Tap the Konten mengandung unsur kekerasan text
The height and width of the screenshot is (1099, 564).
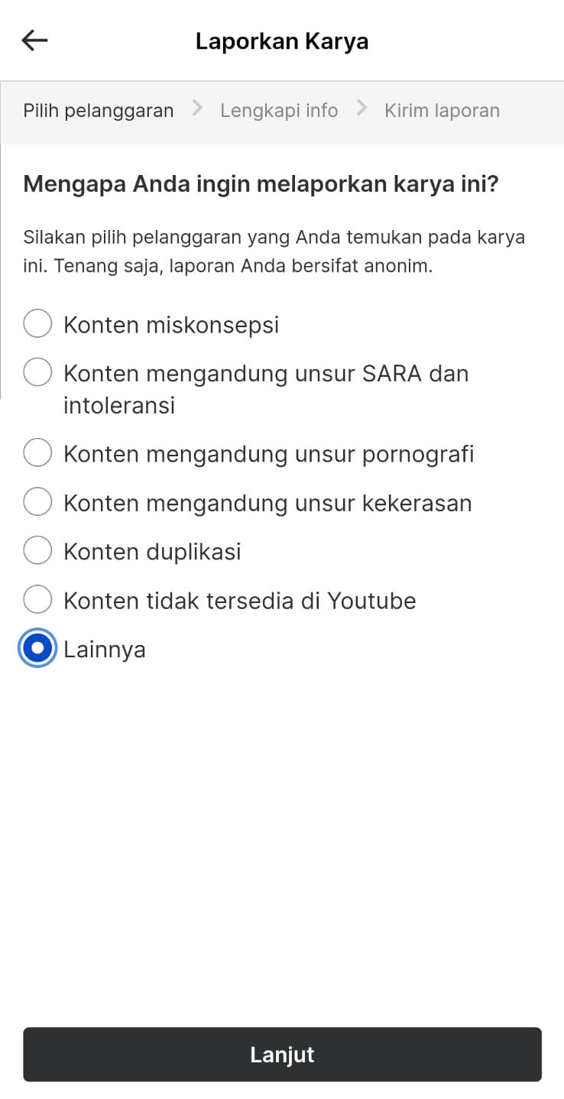pos(267,503)
